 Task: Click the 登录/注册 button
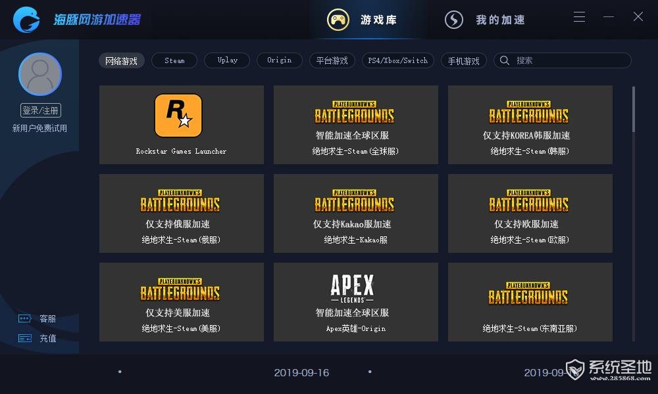coord(41,110)
